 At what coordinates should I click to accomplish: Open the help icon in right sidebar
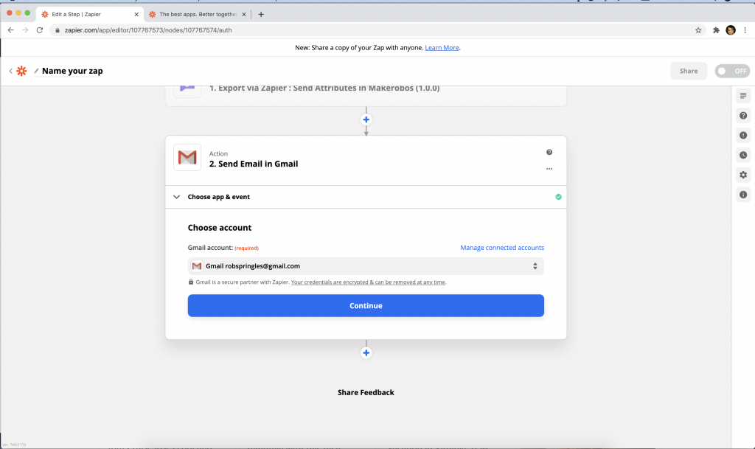point(743,116)
